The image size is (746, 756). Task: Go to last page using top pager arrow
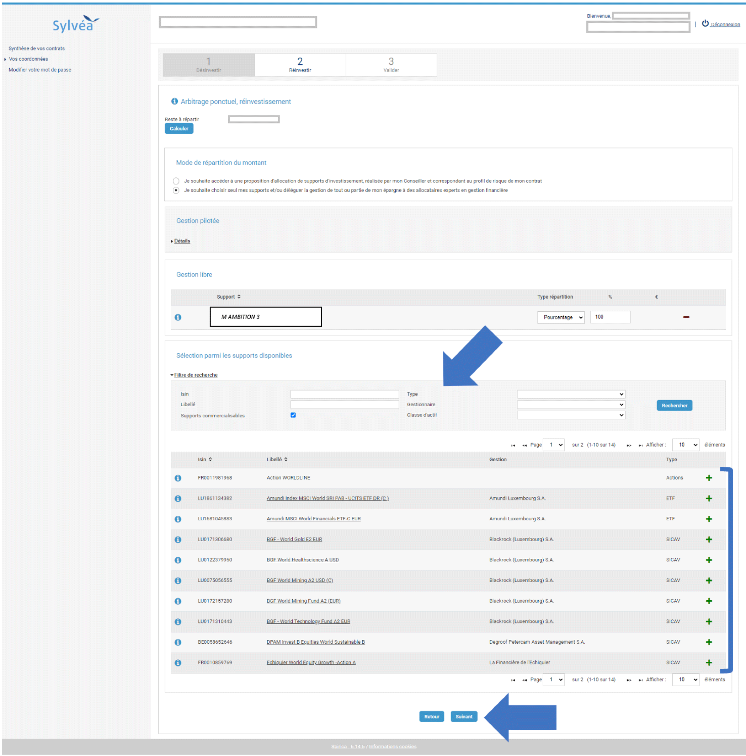[640, 445]
